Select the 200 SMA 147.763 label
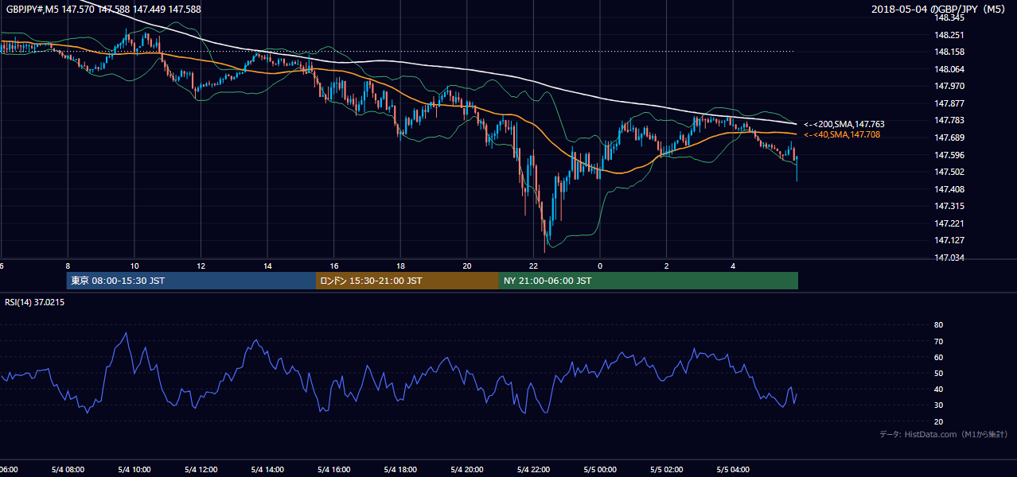 point(844,124)
